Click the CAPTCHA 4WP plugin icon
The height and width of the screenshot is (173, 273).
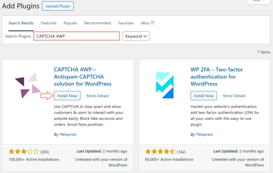point(28,85)
